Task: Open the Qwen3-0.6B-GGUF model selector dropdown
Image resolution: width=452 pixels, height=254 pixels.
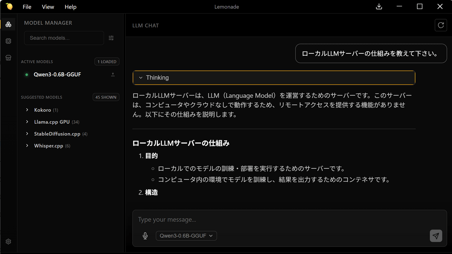Action: point(186,236)
